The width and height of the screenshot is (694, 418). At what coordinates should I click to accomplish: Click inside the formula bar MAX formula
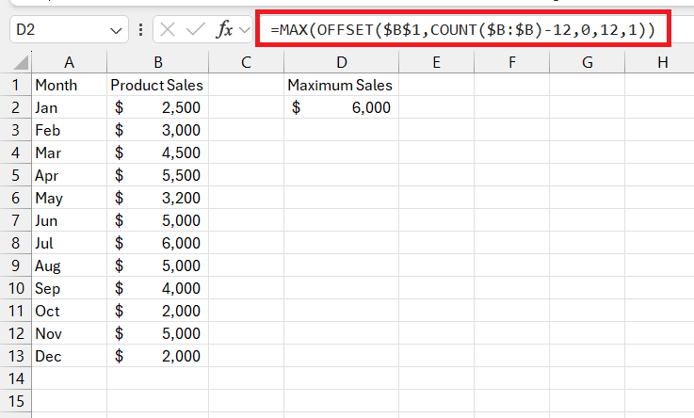point(462,29)
